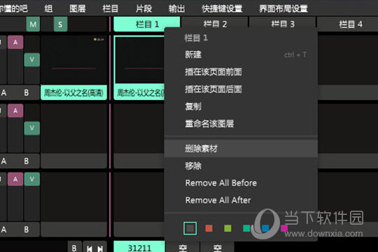Select the 栏目 1 column tab
The image size is (378, 252).
point(147,24)
